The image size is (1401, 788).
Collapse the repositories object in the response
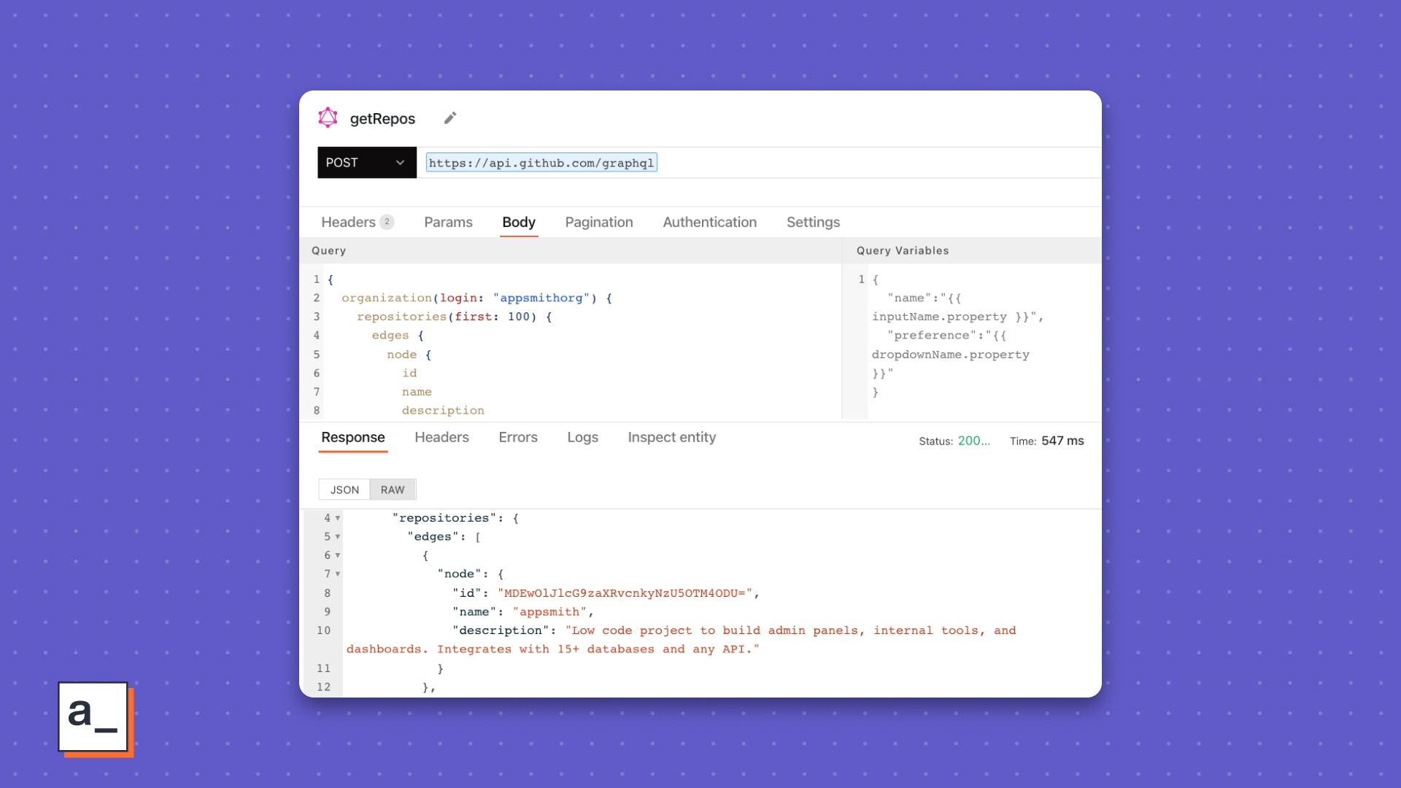tap(338, 518)
